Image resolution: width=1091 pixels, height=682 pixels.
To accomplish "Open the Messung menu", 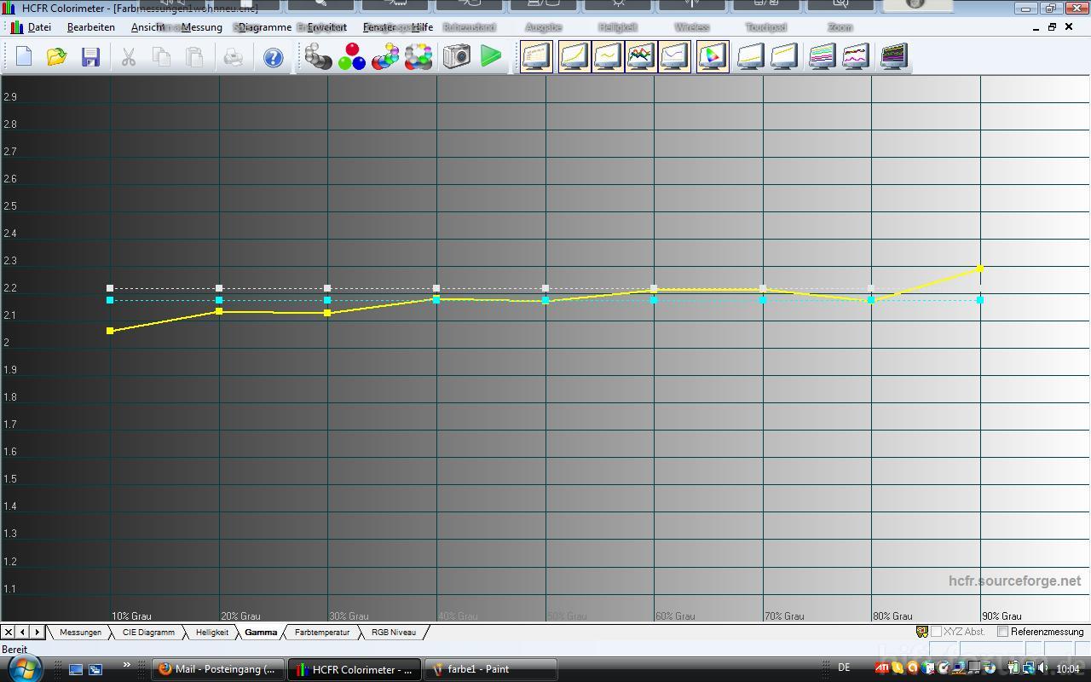I will tap(201, 27).
